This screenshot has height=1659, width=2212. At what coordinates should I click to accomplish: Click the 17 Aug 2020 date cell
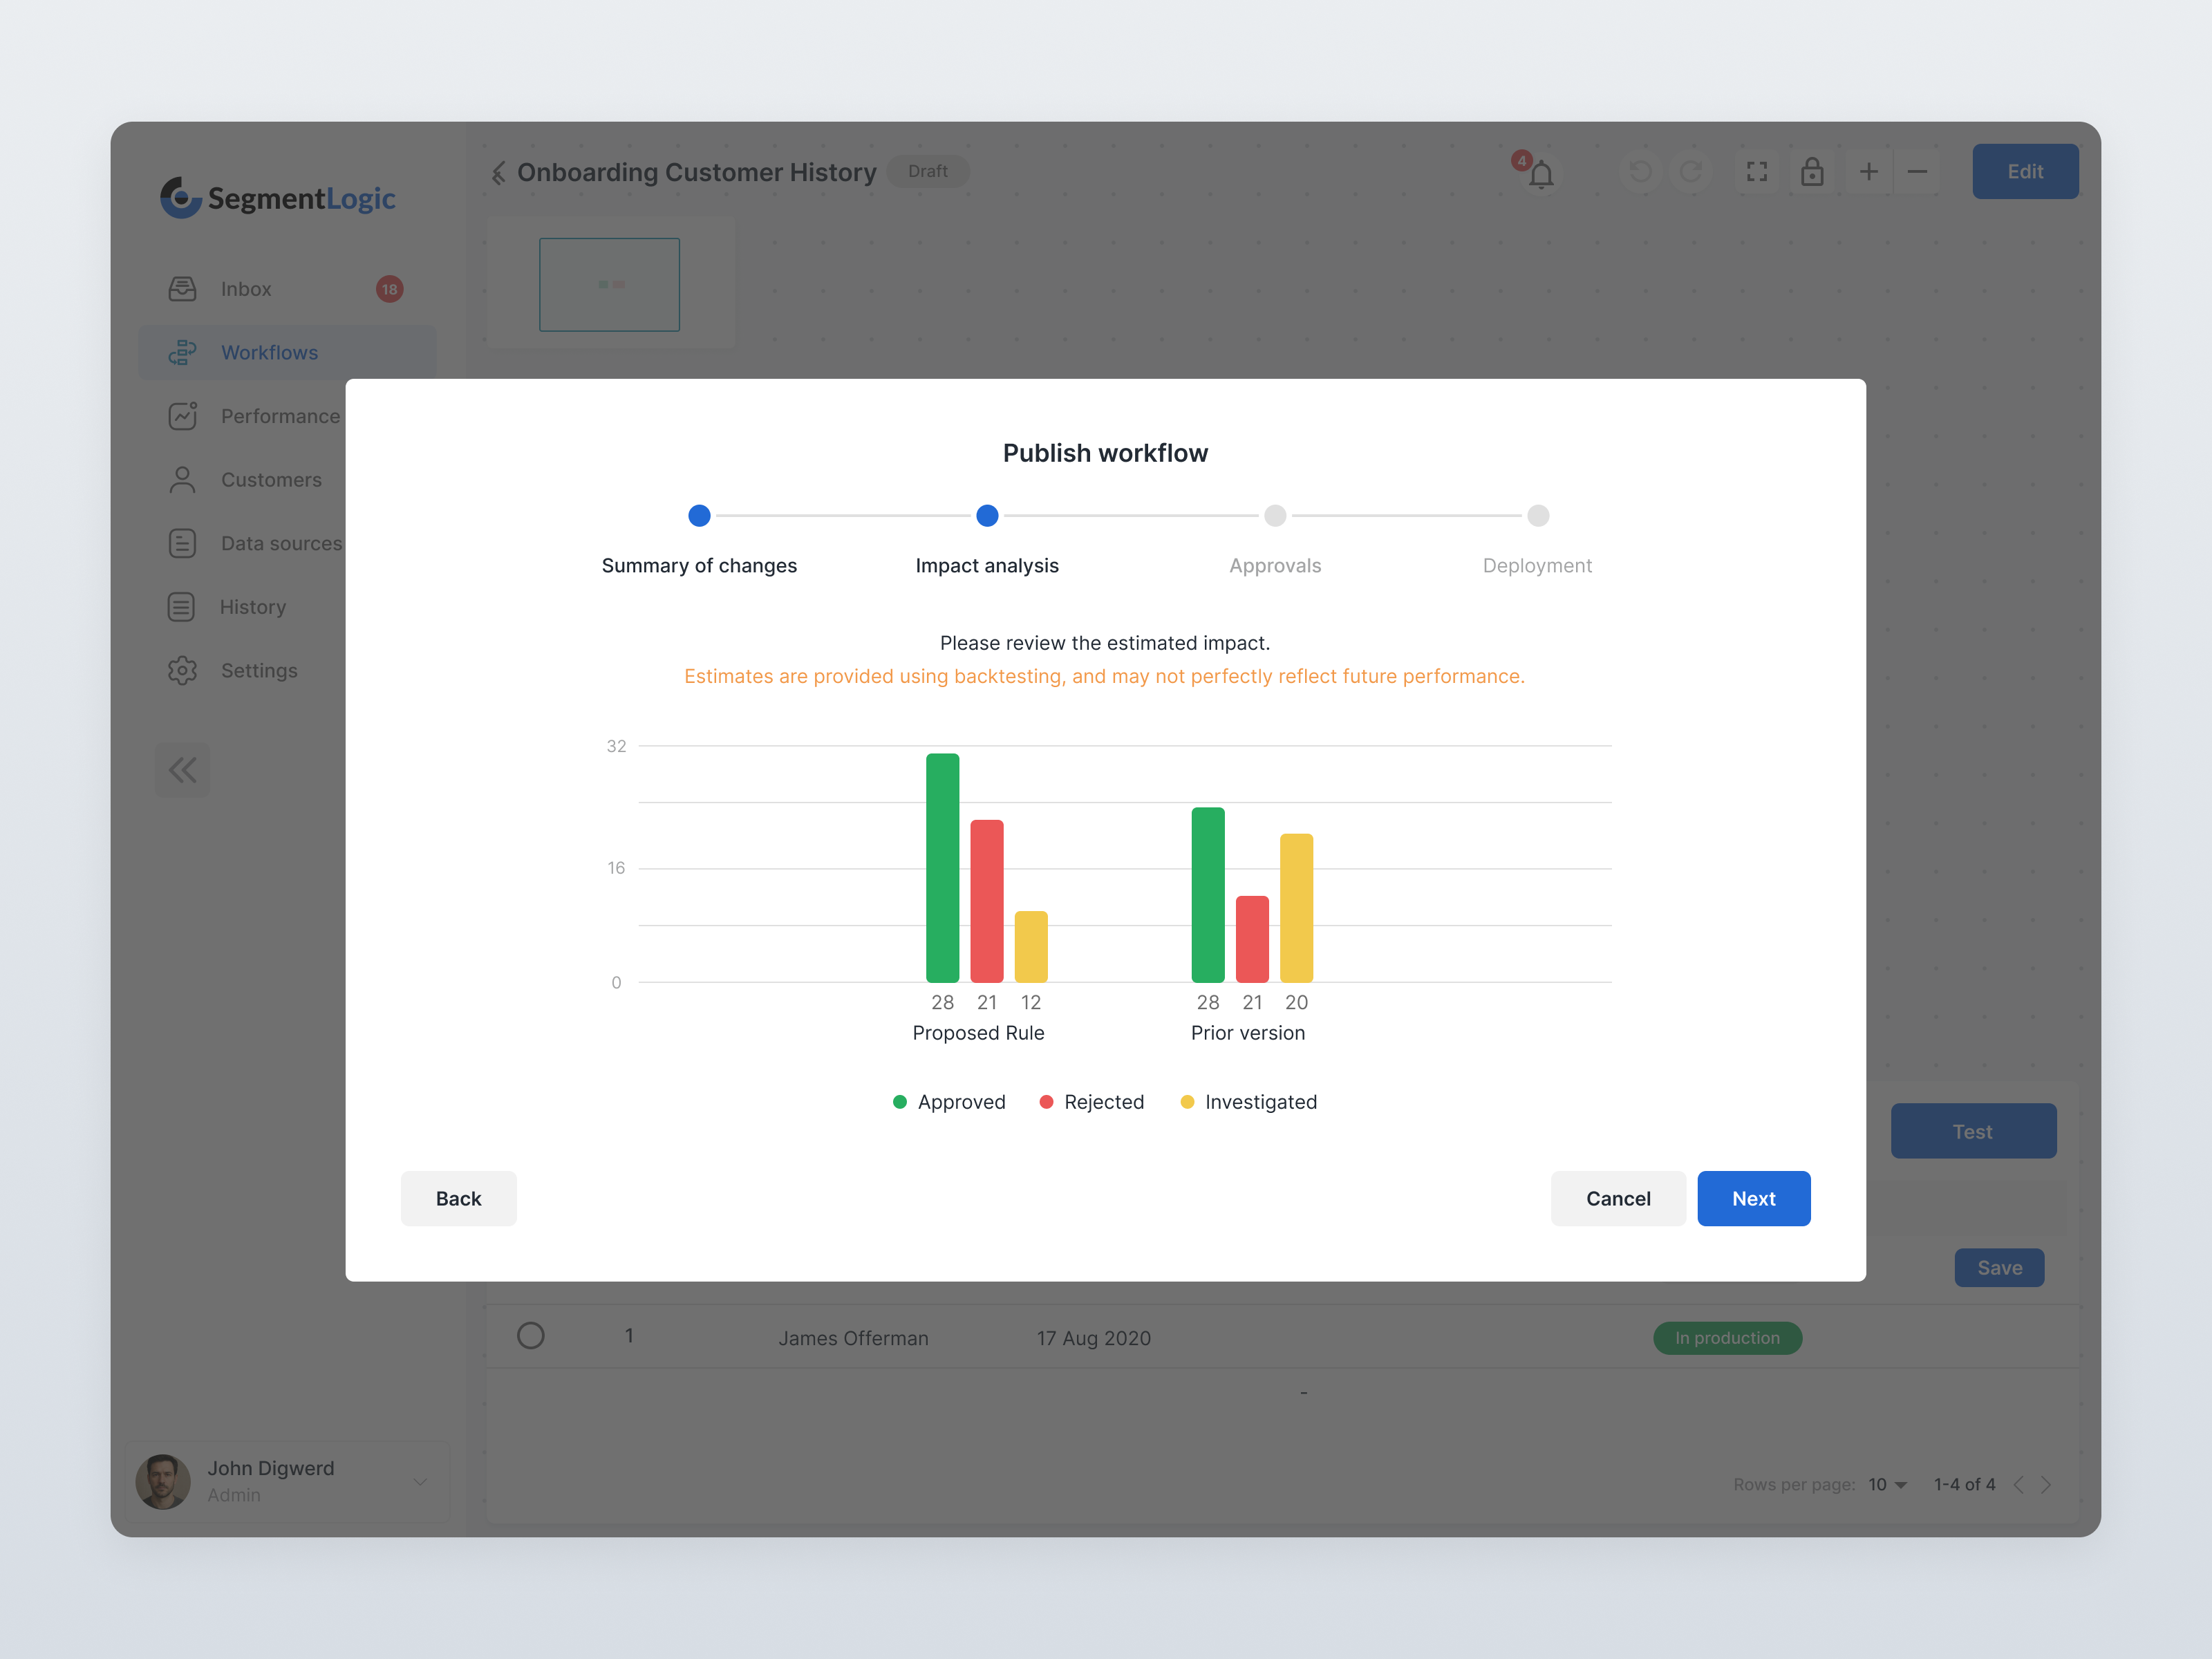click(1094, 1338)
